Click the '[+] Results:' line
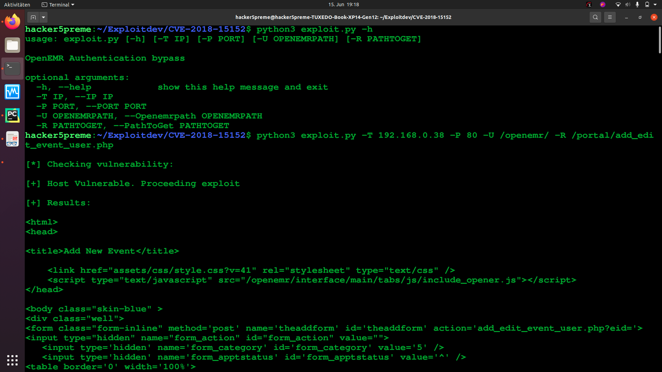Image resolution: width=662 pixels, height=372 pixels. point(58,203)
